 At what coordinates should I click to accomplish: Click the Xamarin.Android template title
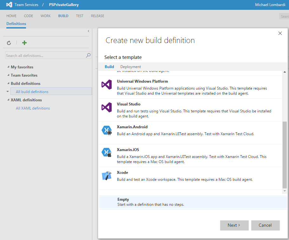(132, 127)
